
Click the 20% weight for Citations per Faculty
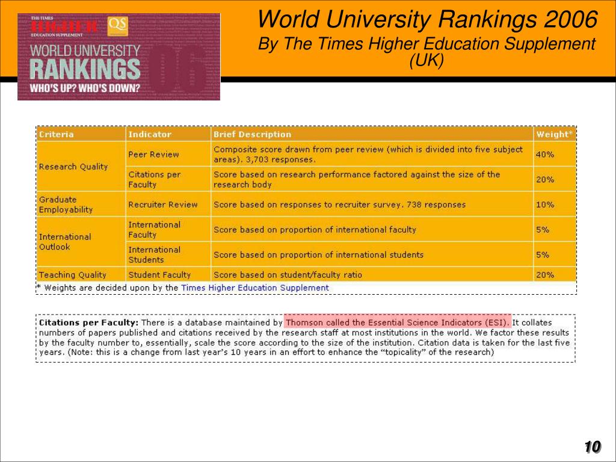[545, 180]
